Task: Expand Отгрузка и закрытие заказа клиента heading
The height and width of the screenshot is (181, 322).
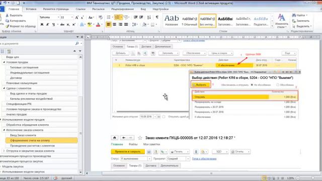Action: point(4,151)
